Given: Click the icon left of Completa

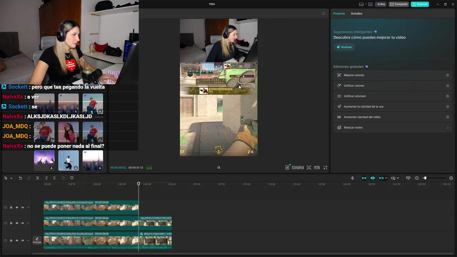Looking at the screenshot, I should (x=287, y=167).
